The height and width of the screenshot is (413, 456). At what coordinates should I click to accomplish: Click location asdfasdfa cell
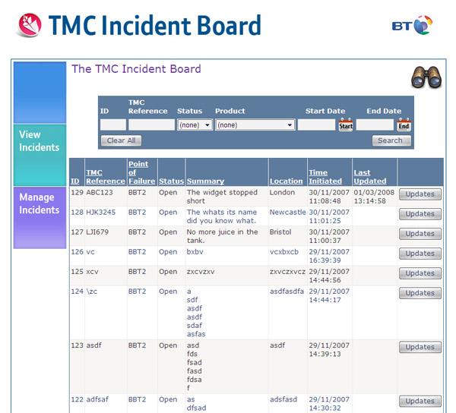(x=287, y=291)
